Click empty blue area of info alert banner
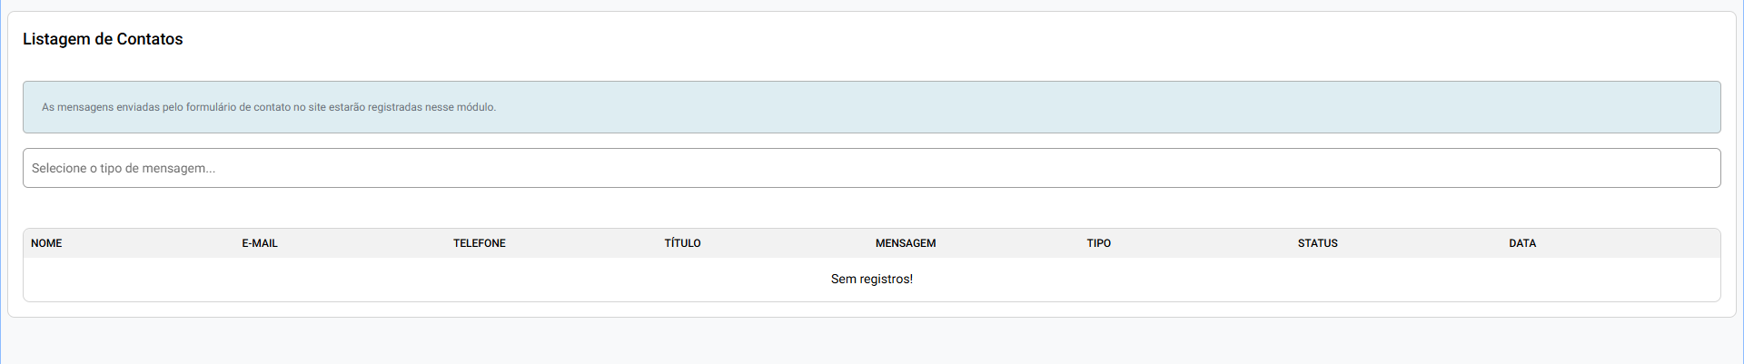 point(1090,107)
